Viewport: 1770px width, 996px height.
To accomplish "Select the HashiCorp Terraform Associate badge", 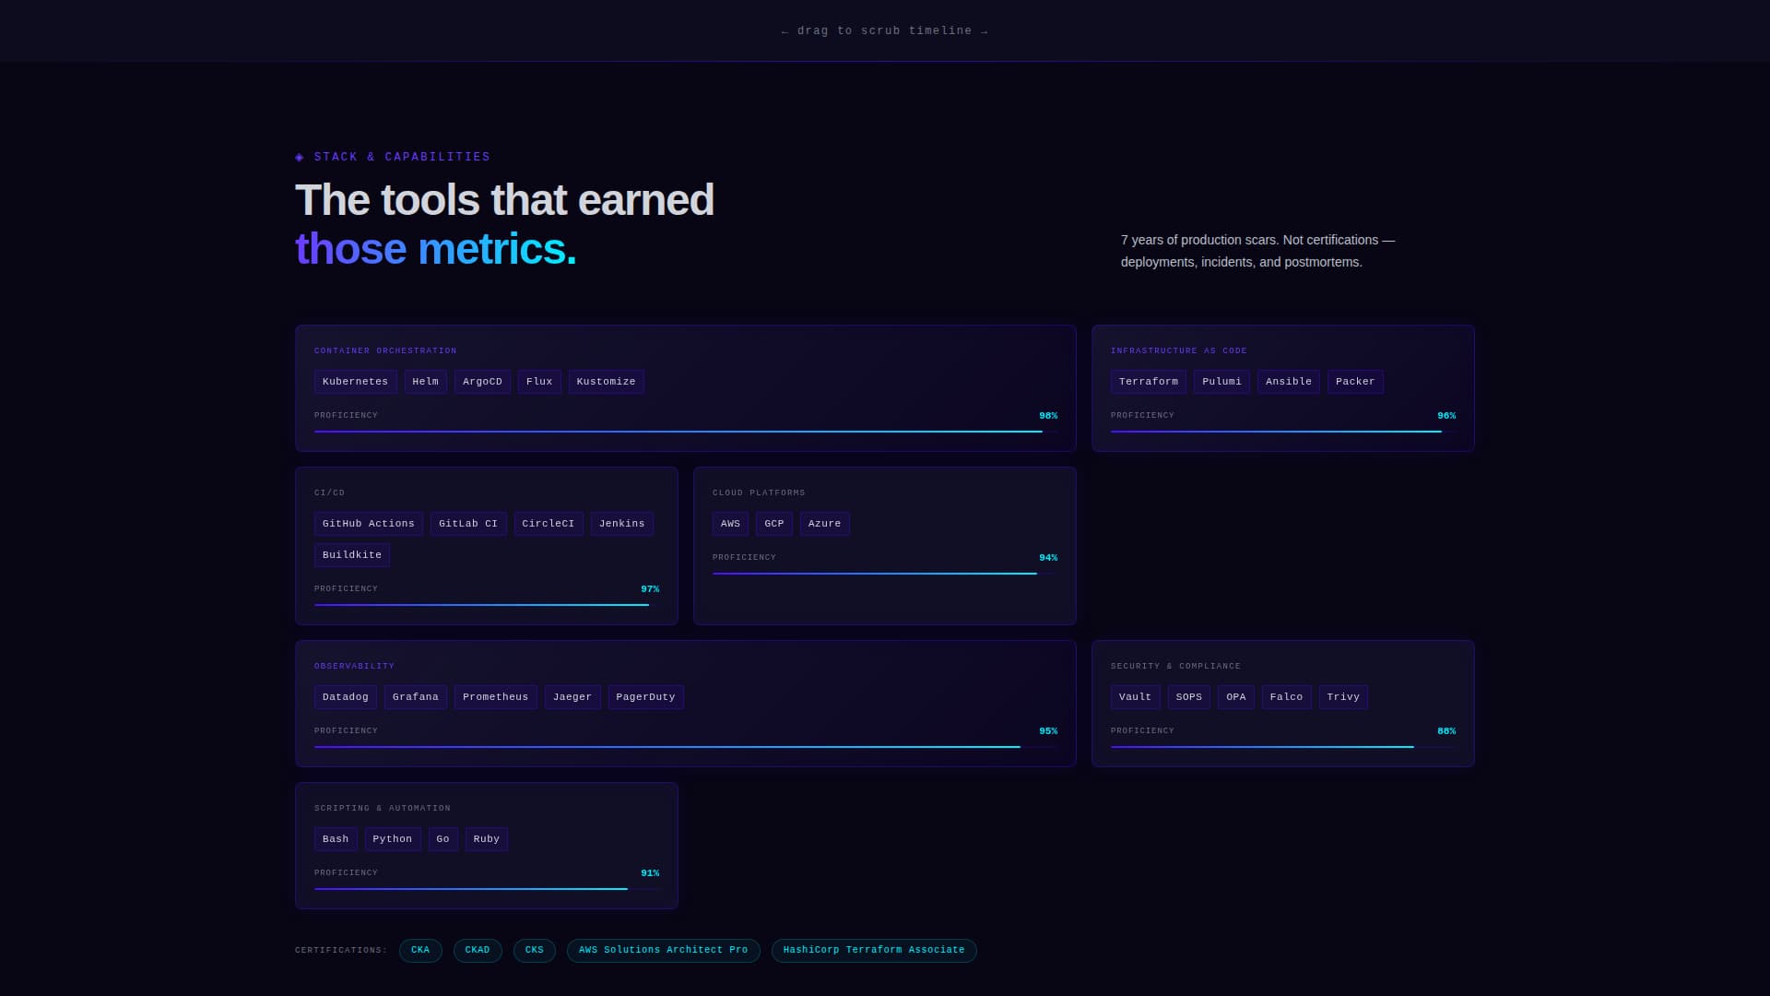I will pyautogui.click(x=874, y=951).
